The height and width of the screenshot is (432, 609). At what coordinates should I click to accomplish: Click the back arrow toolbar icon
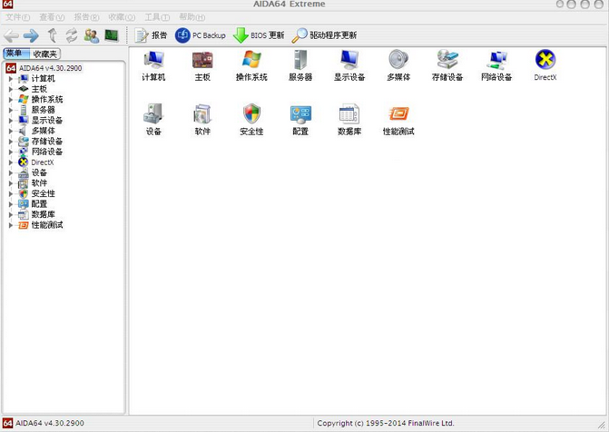coord(11,35)
